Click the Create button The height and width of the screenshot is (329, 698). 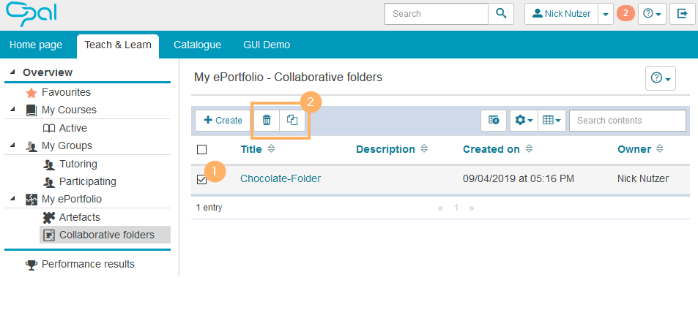pos(223,121)
